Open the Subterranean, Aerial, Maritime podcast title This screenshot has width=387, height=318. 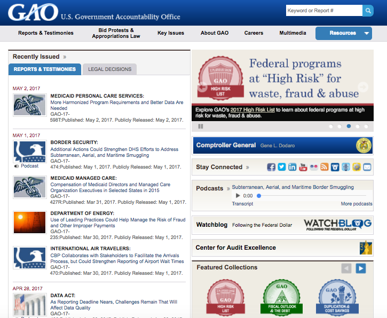tap(293, 187)
